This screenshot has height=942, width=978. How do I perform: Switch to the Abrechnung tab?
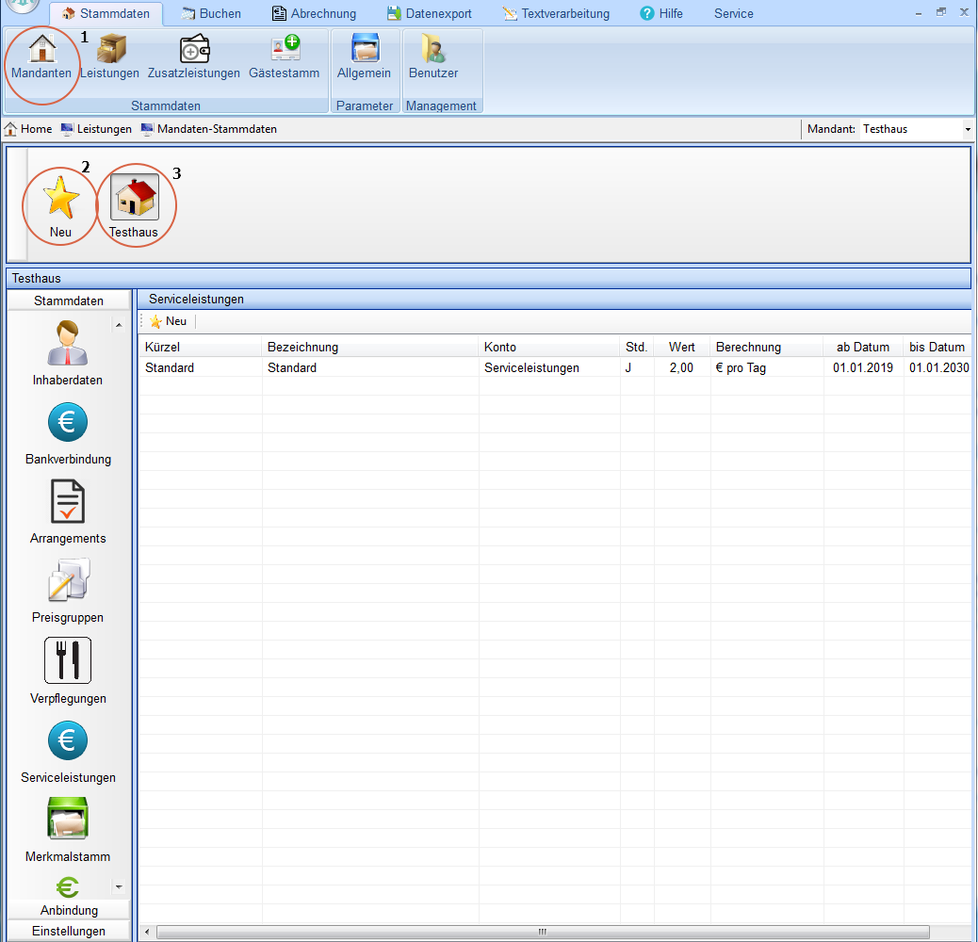[314, 13]
